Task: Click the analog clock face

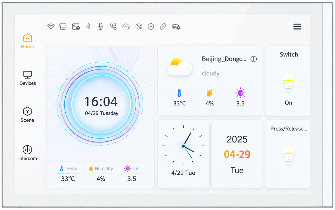Action: [x=183, y=146]
